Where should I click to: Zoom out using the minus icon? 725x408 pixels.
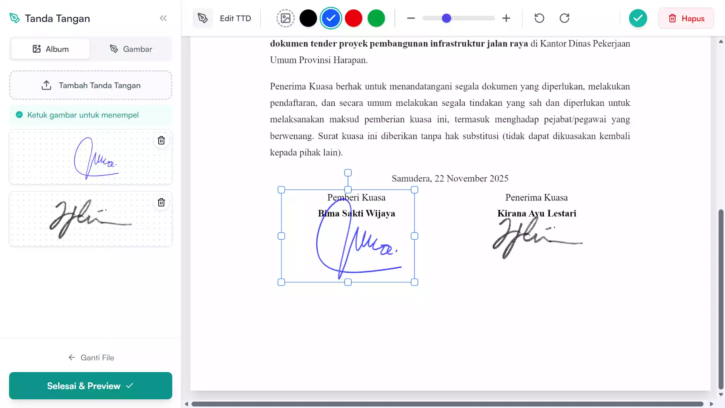(411, 18)
